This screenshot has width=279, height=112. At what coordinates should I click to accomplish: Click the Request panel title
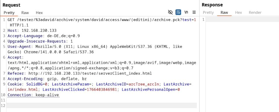coord(11,5)
